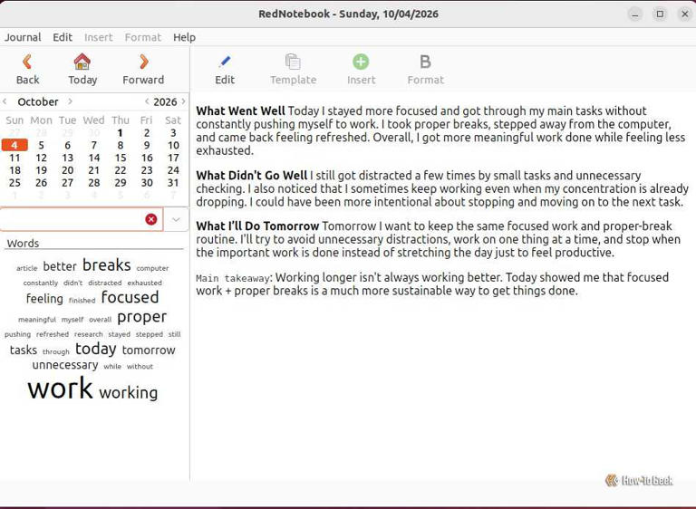The image size is (696, 509).
Task: Click 'computer' in the word cloud
Action: pos(152,268)
